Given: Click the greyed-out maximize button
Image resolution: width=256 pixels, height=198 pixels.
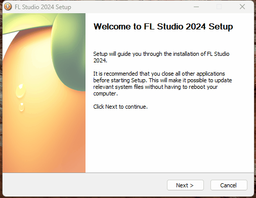Looking at the screenshot, I should pos(219,7).
